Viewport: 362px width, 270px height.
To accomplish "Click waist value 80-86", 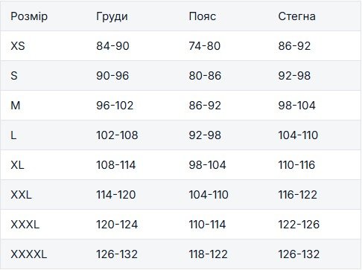I will (205, 76).
